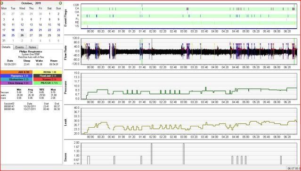The width and height of the screenshot is (301, 171).
Task: Select October 20 in the calendar
Action: (x=31, y=30)
